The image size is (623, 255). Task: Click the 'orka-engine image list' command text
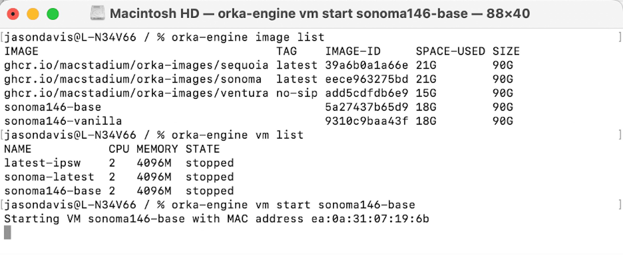[248, 37]
